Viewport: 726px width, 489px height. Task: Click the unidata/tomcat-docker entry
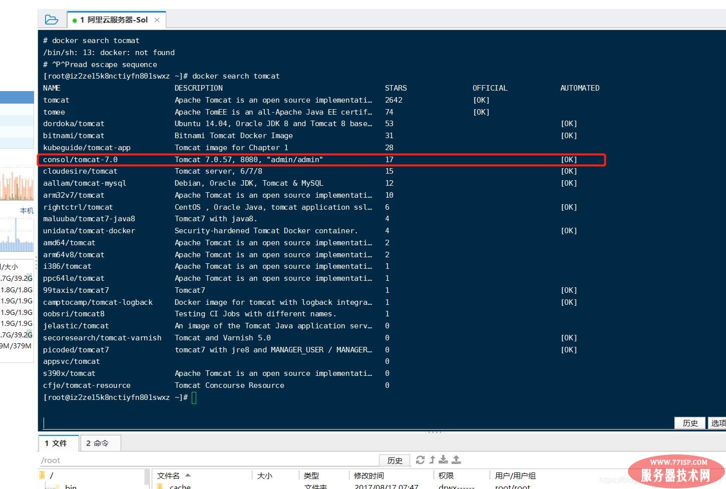click(x=89, y=231)
